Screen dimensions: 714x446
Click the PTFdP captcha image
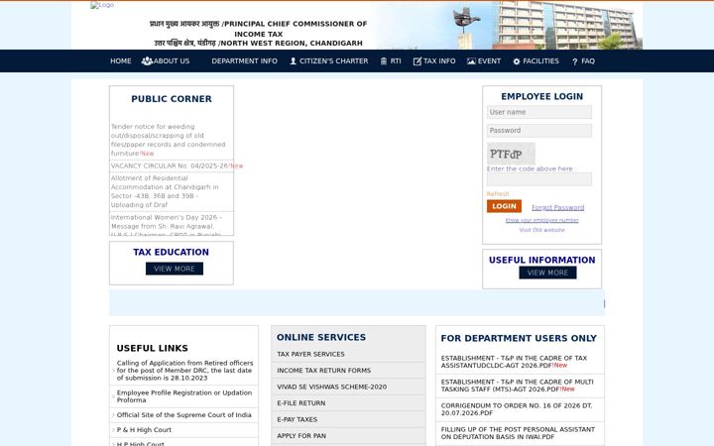(x=511, y=154)
